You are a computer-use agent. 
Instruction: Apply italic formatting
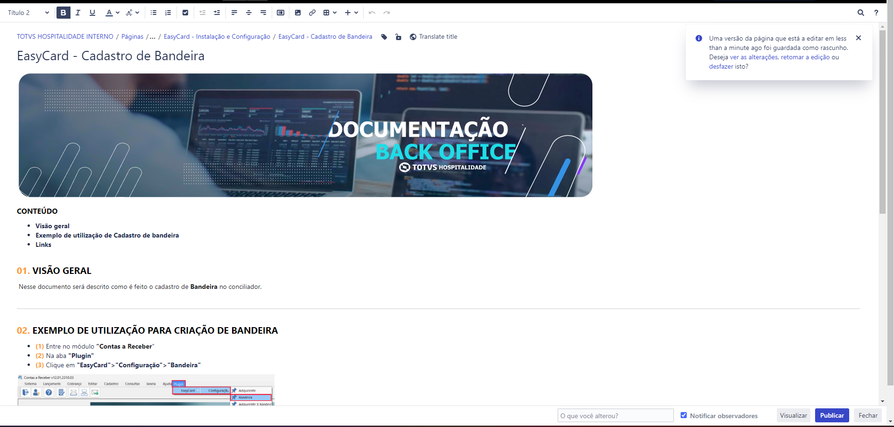tap(78, 13)
